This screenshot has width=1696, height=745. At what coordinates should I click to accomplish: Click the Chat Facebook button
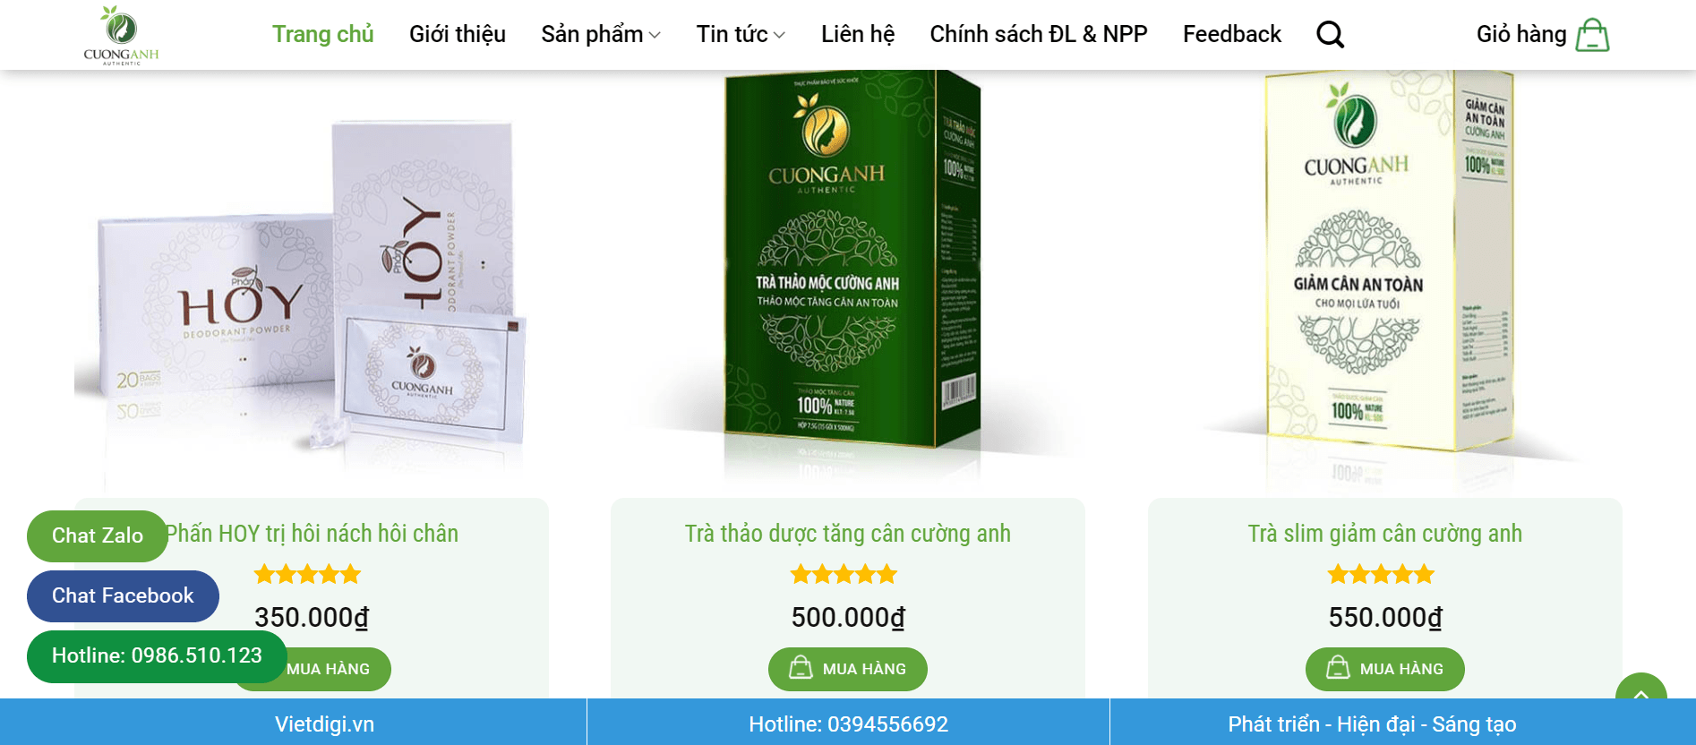[x=123, y=595]
